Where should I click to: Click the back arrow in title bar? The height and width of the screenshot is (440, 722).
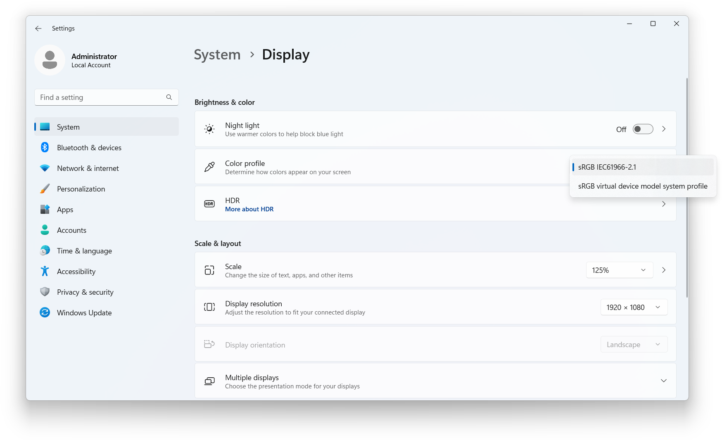click(x=38, y=28)
